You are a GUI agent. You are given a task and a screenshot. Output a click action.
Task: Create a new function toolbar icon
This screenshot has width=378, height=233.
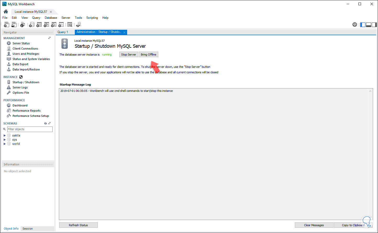61,25
